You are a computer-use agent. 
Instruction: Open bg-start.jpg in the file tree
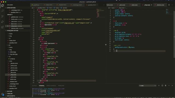(14, 54)
